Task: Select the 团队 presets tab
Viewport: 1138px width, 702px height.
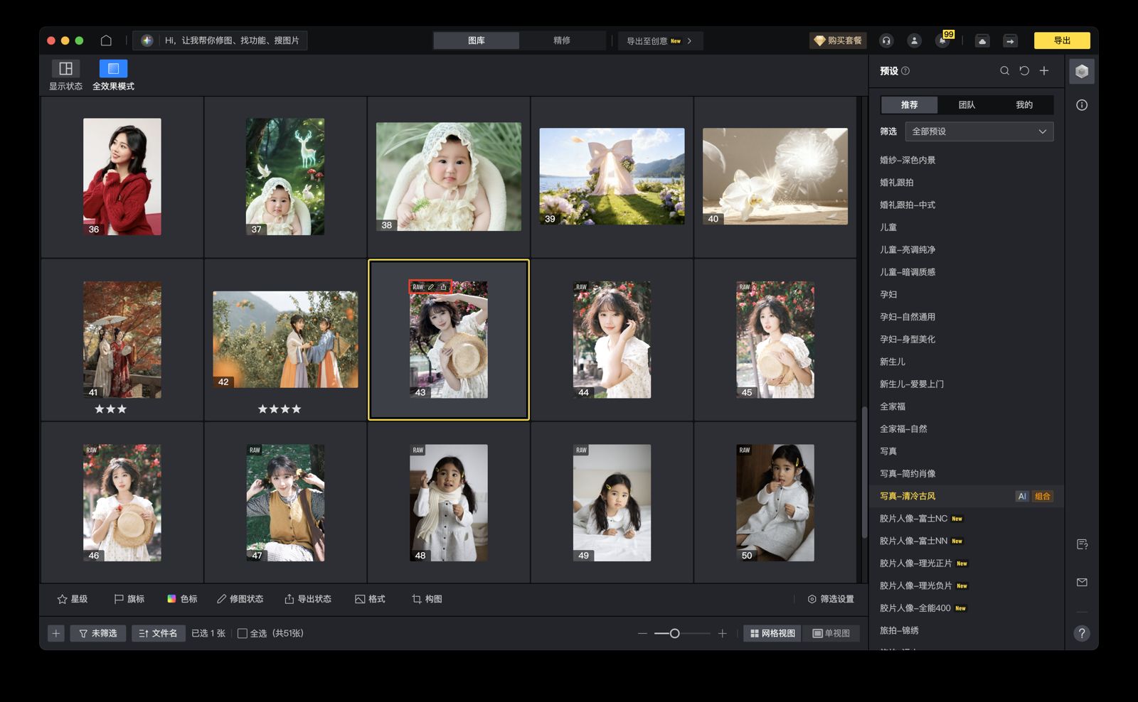Action: (x=967, y=105)
